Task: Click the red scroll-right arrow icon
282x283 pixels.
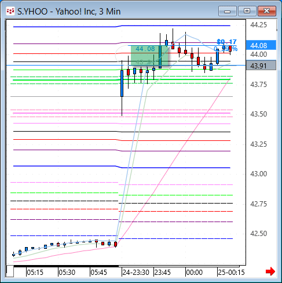Action: [x=270, y=271]
